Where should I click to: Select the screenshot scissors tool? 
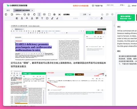pos(59,15)
